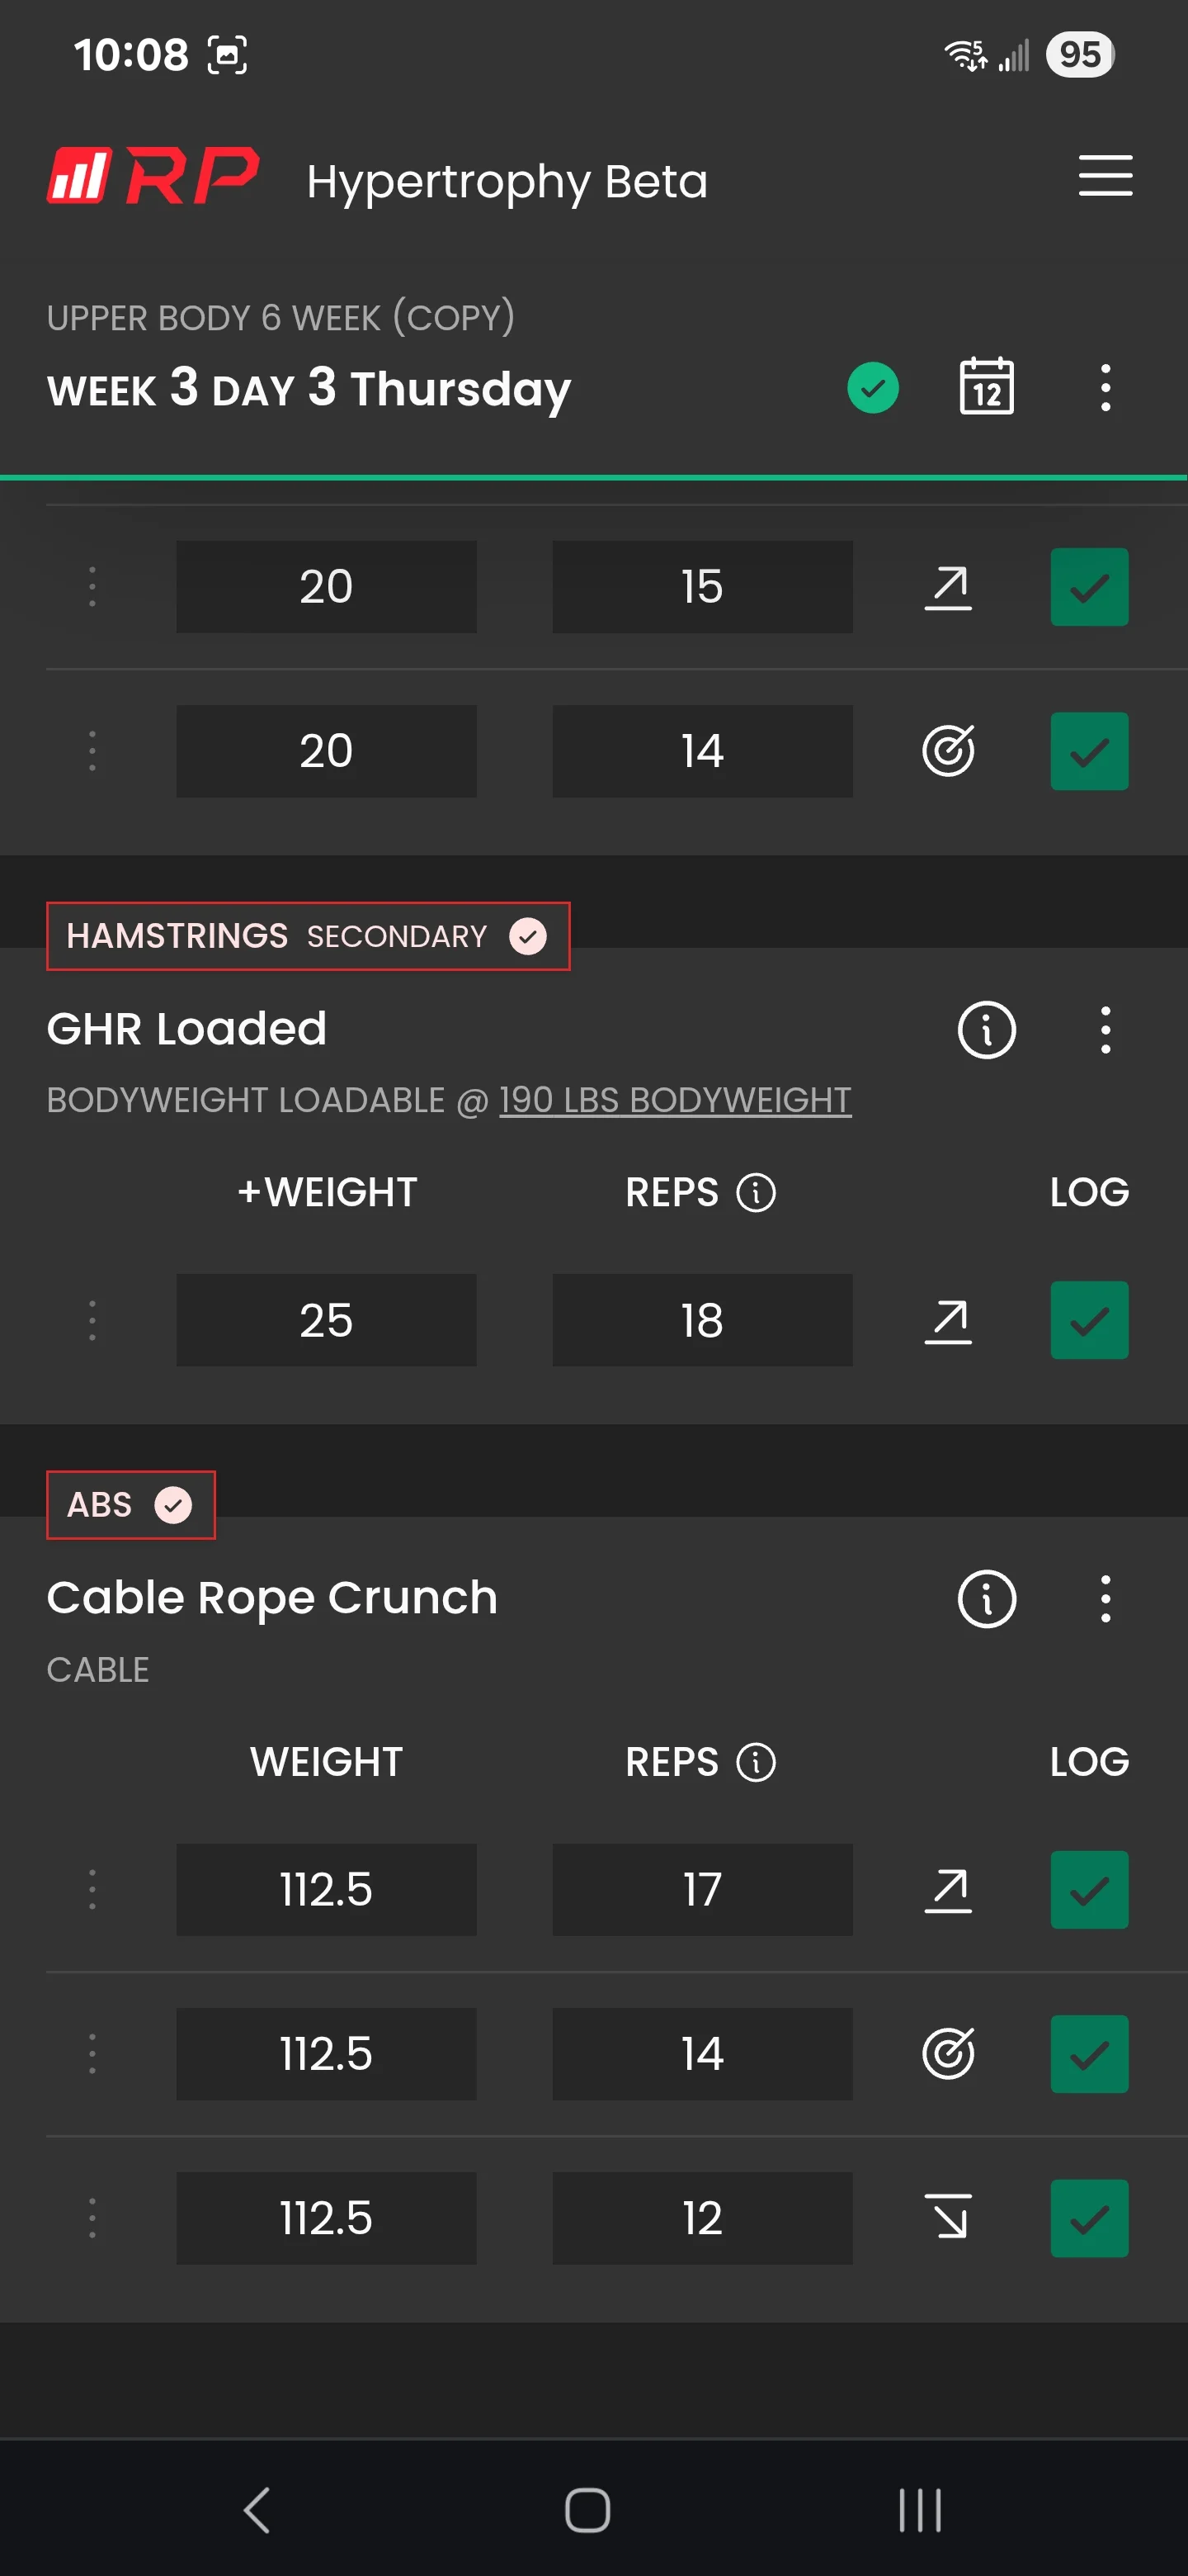Toggle log checkbox for 20 x 15 set
The width and height of the screenshot is (1188, 2576).
point(1089,587)
